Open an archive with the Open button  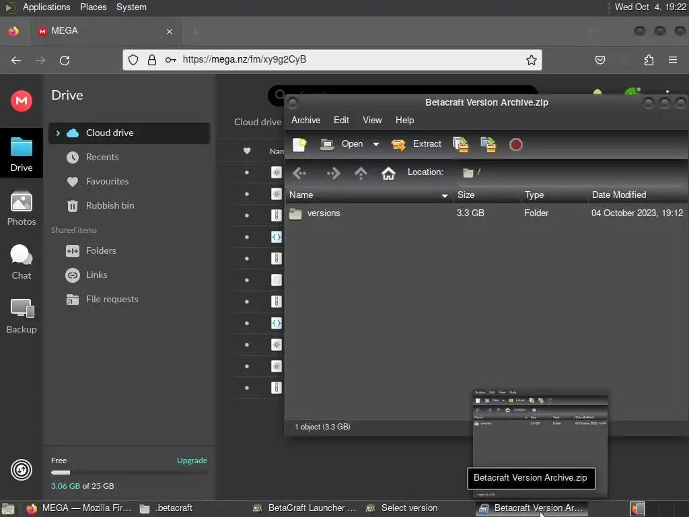(342, 144)
